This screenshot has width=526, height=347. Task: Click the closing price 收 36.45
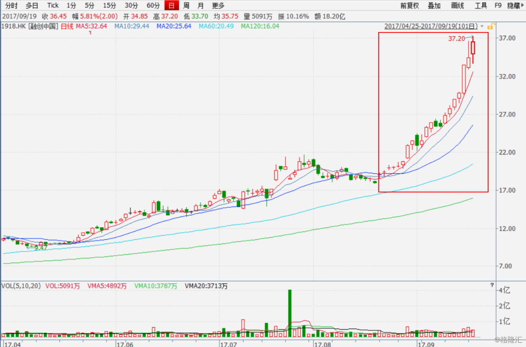point(54,16)
